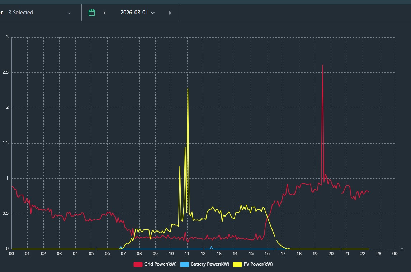Click the red Grid Power legend icon
Screen dimensions: 411x272
pos(138,264)
